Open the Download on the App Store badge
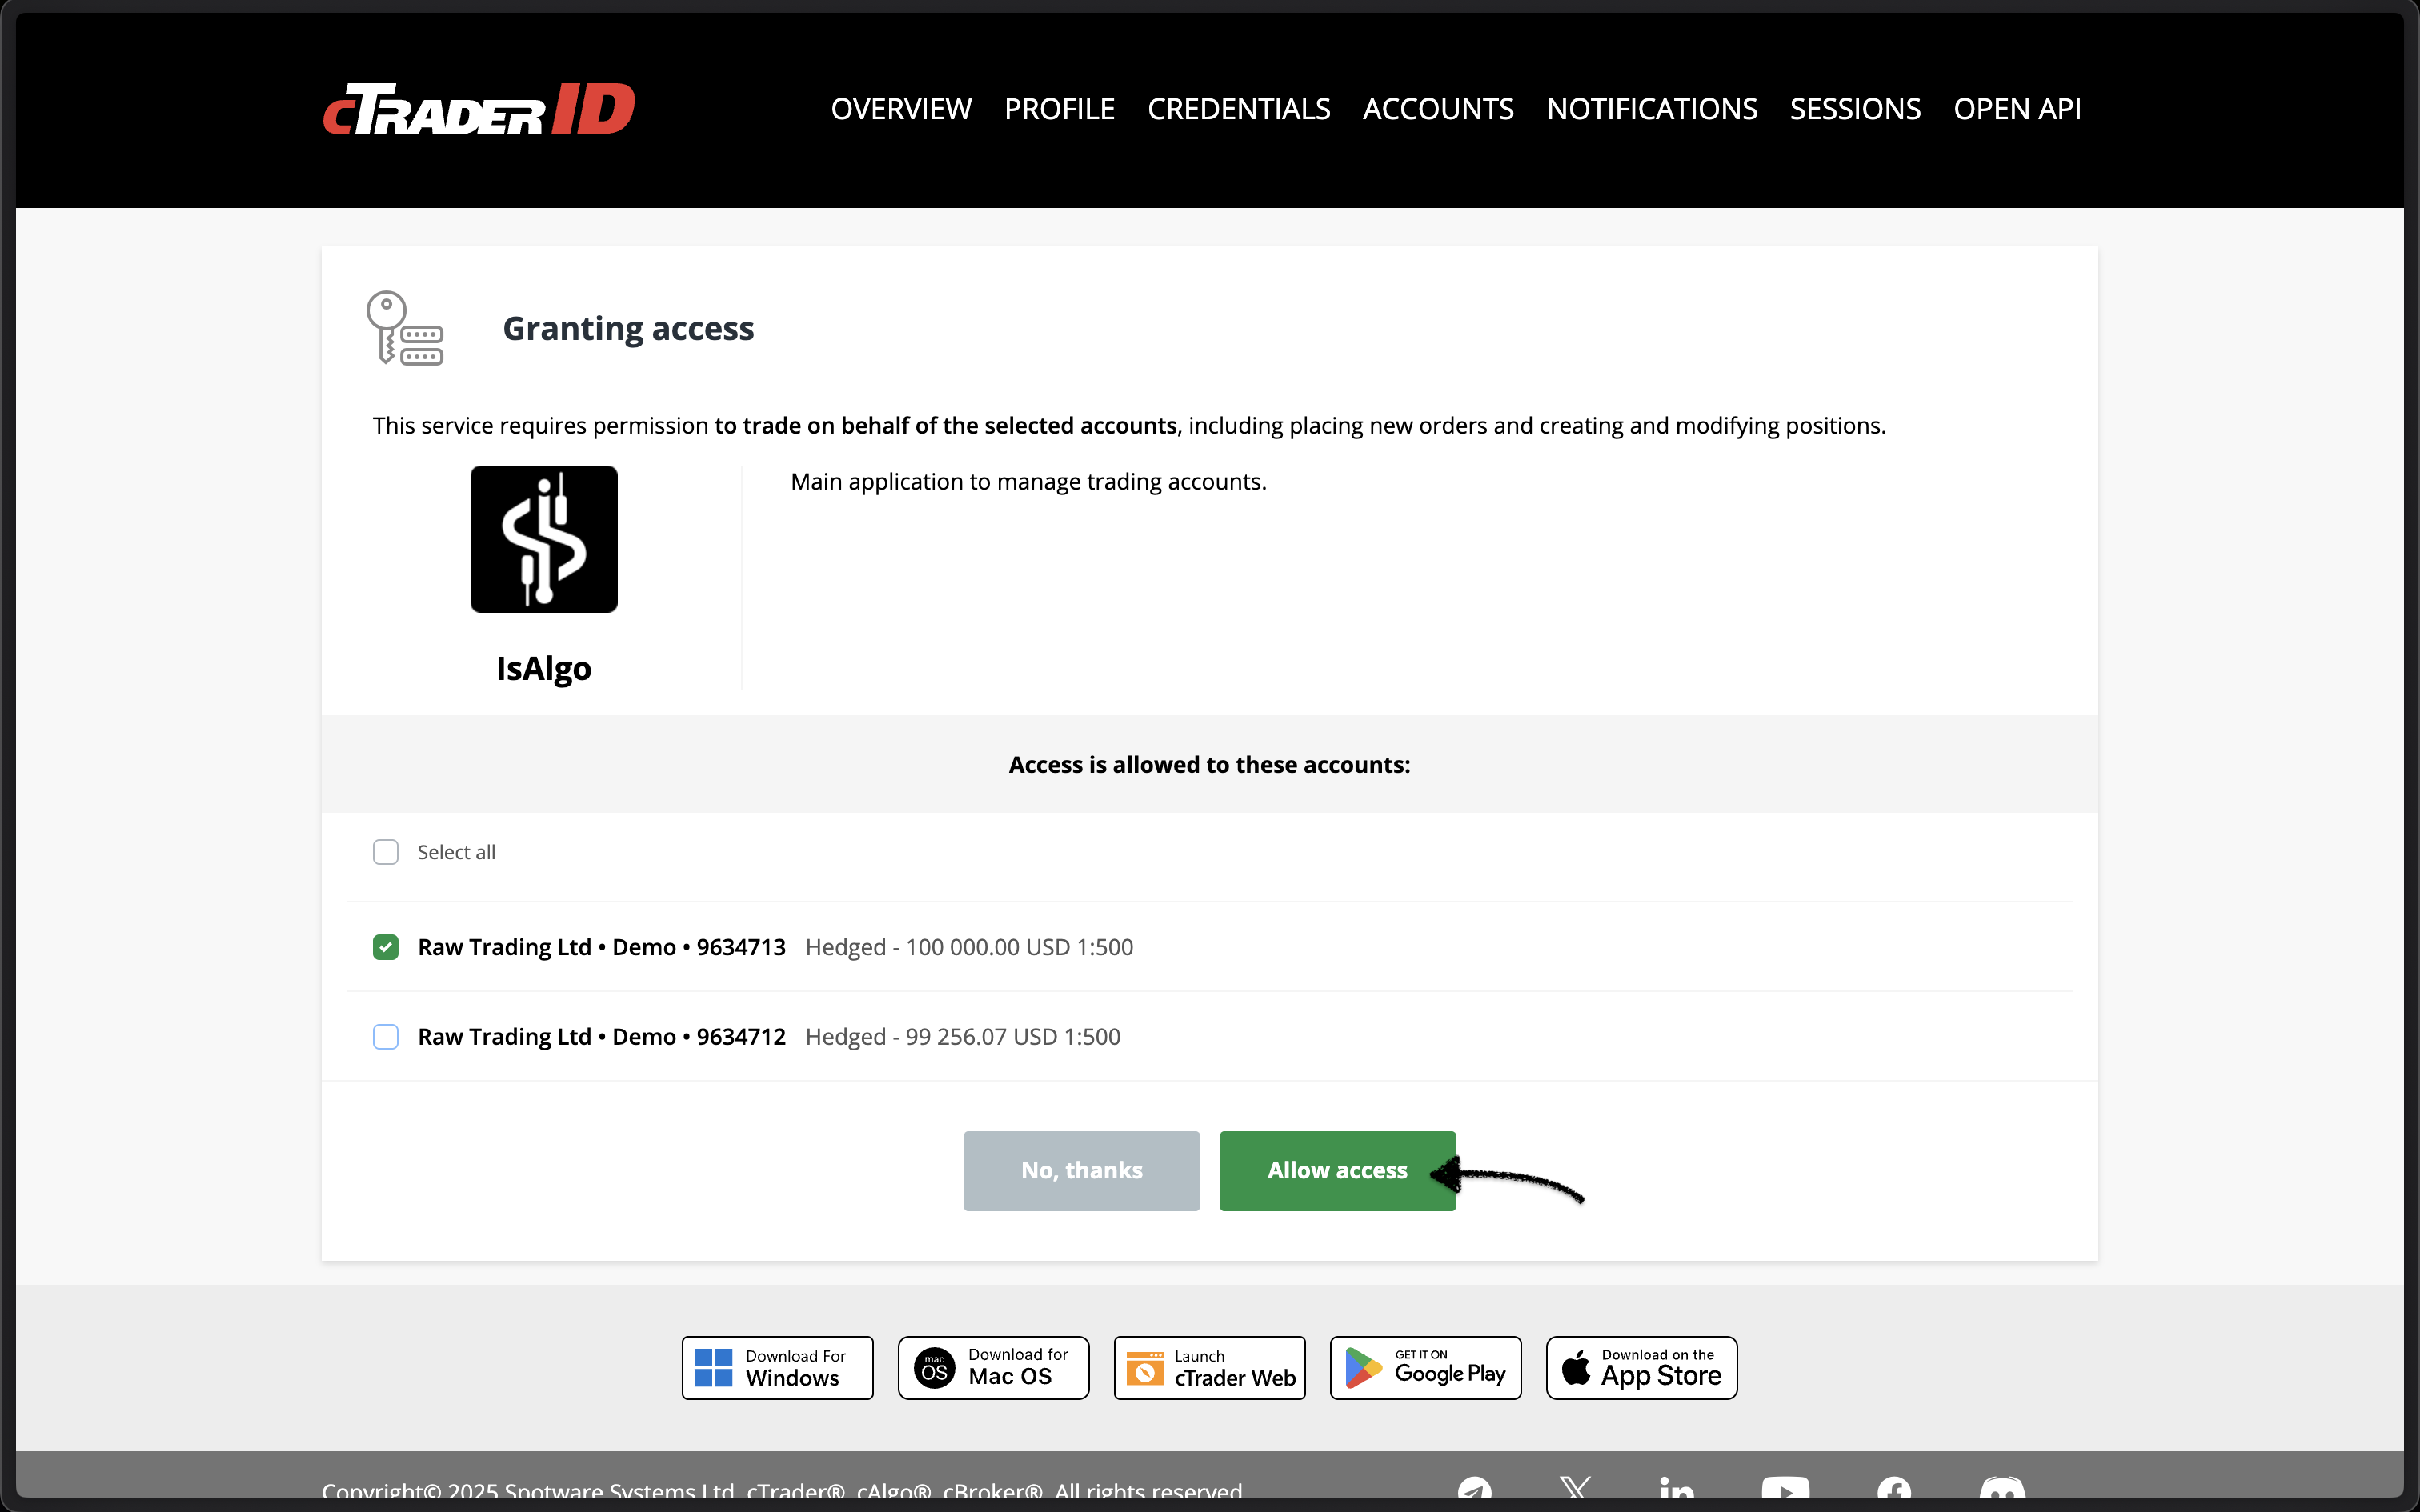The width and height of the screenshot is (2420, 1512). (x=1640, y=1367)
